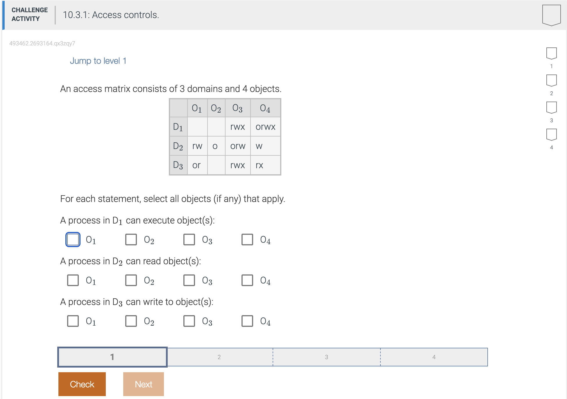Select level 2 in progress bar
The image size is (567, 399).
[x=220, y=357]
